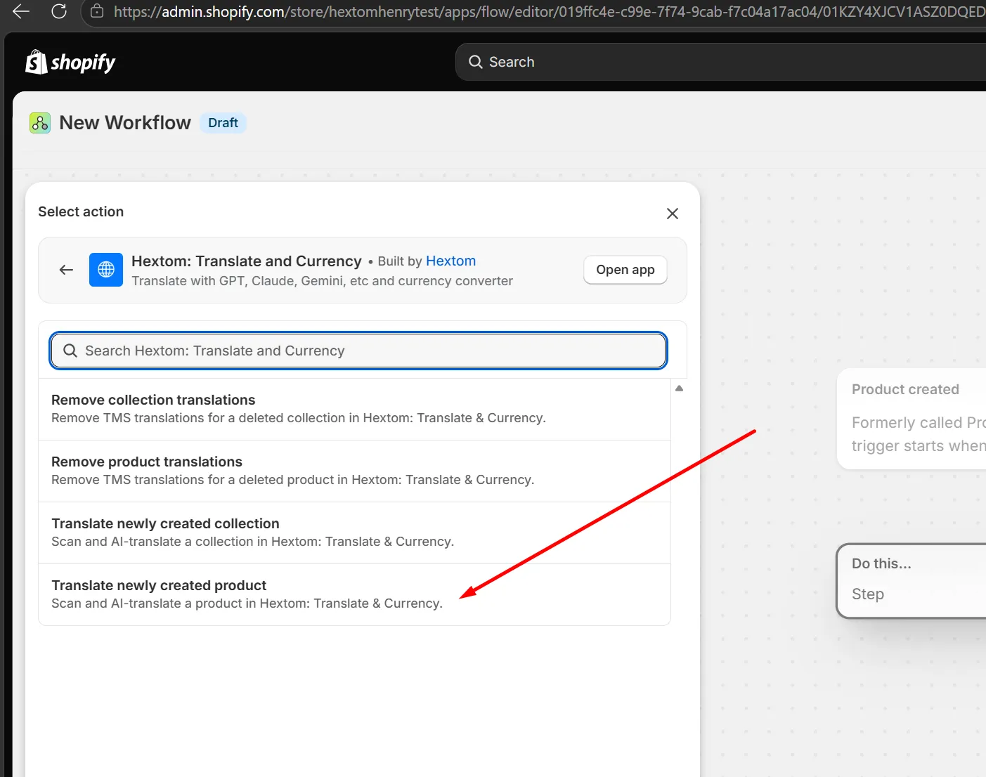The width and height of the screenshot is (986, 777).
Task: Open the Hextom developer link
Action: click(x=450, y=261)
